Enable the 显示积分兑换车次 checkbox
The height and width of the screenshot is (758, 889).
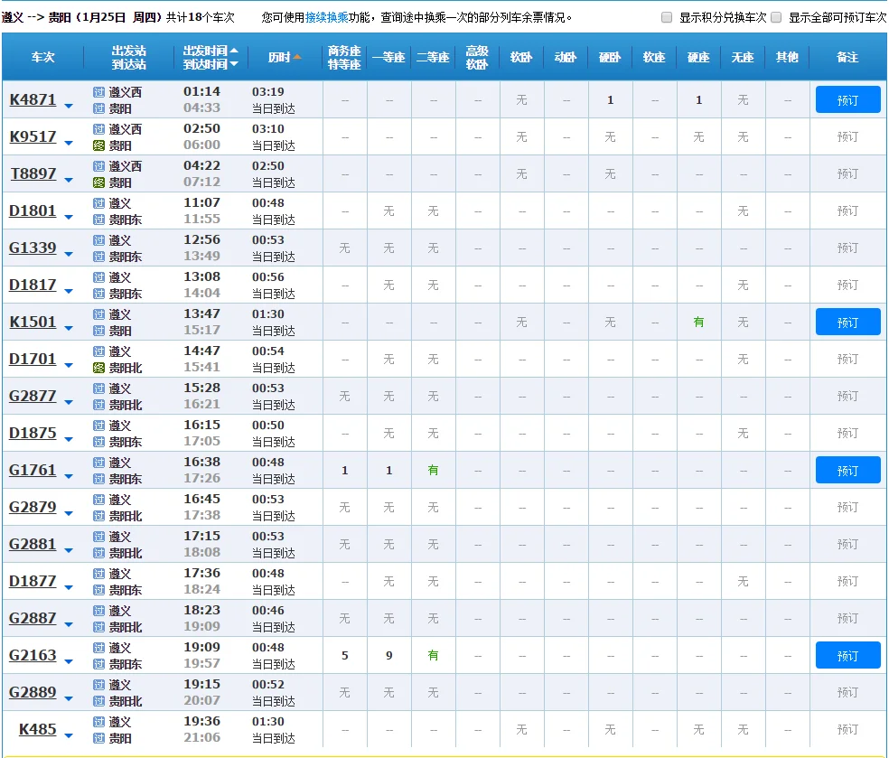click(667, 17)
